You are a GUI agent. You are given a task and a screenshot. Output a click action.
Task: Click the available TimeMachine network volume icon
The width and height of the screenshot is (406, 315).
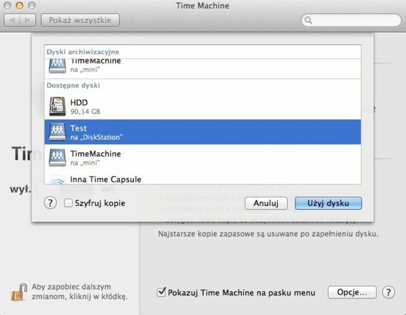(57, 157)
